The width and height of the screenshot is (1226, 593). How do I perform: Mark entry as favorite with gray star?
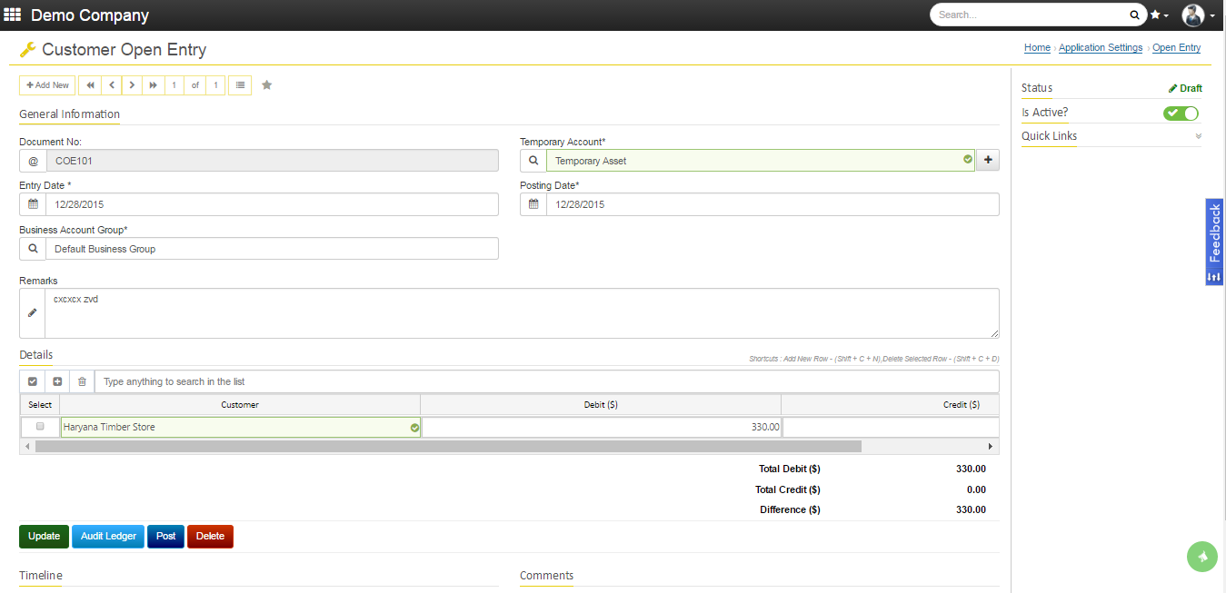coord(267,85)
